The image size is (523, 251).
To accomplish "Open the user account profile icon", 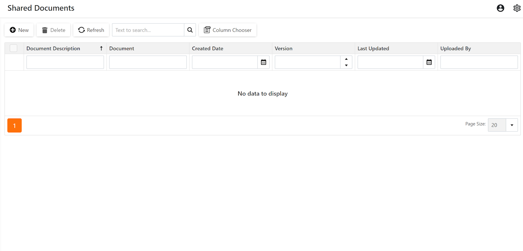I will 501,8.
